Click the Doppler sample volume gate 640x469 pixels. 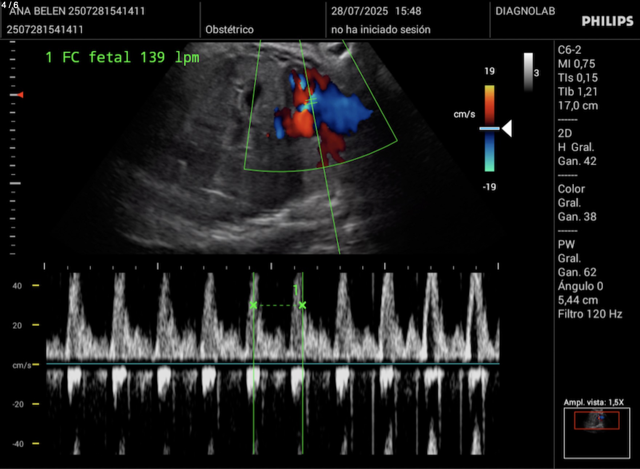311,101
